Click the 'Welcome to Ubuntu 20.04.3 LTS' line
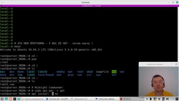The width and height of the screenshot is (179, 101). pos(51,50)
